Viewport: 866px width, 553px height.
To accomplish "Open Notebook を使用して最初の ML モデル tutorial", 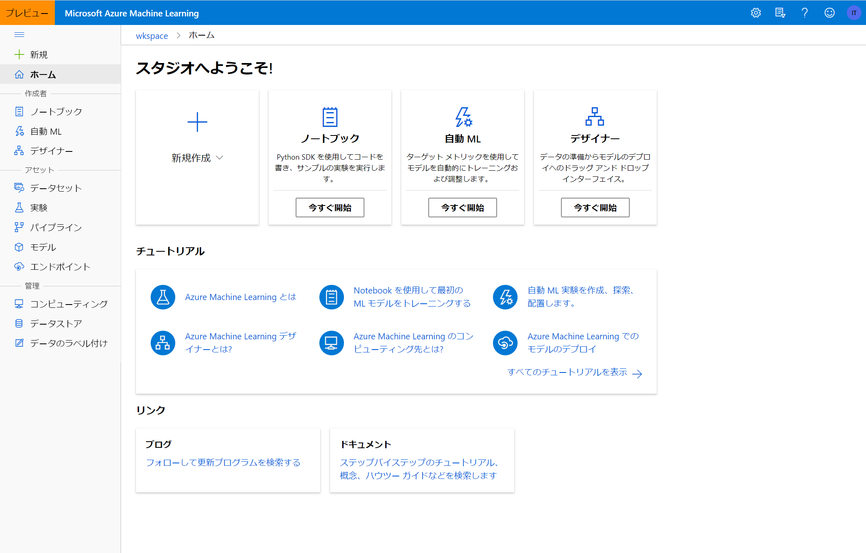I will tap(412, 297).
